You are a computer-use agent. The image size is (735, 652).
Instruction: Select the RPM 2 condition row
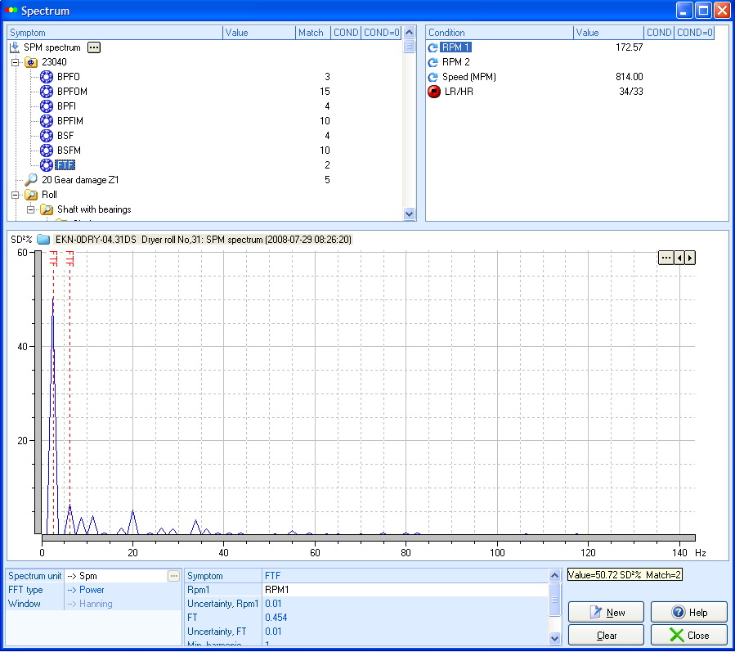point(455,61)
